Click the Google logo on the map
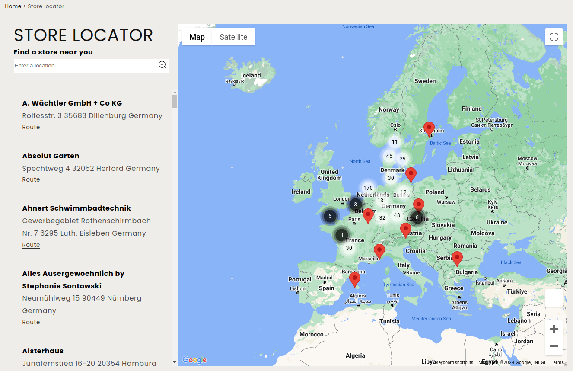Screen dimensions: 573x371 pos(194,360)
